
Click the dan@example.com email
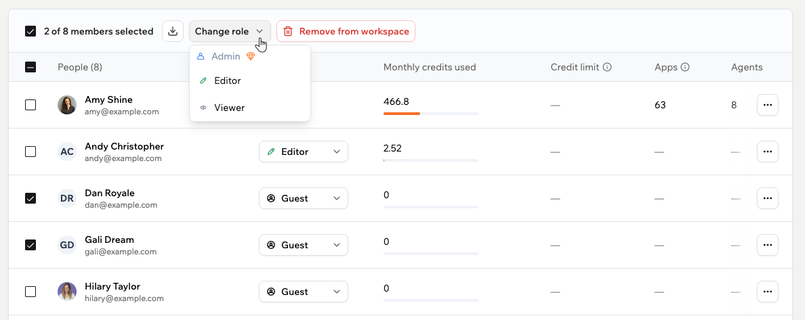pyautogui.click(x=121, y=205)
